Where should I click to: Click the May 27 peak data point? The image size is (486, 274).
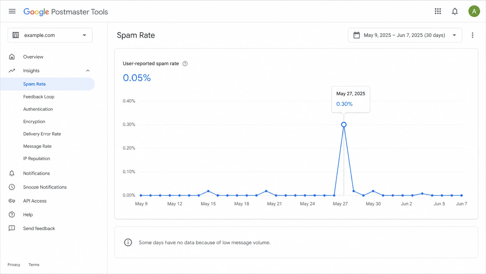(344, 125)
